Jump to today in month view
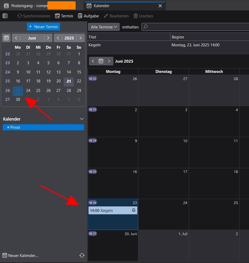This screenshot has height=263, width=249. tap(101, 61)
